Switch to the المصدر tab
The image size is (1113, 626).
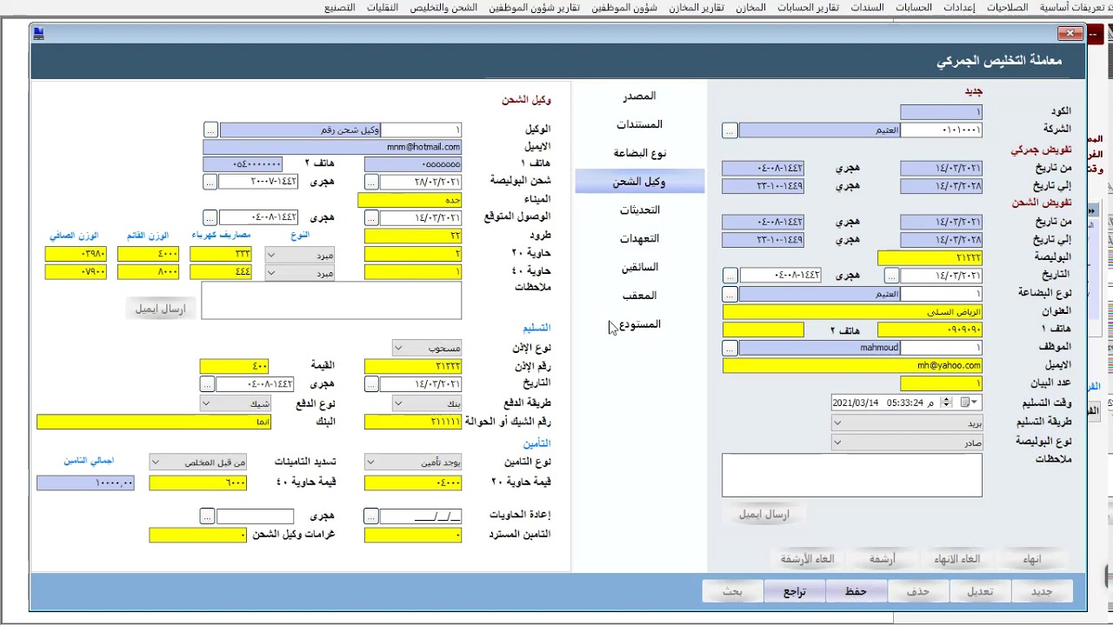coord(639,97)
